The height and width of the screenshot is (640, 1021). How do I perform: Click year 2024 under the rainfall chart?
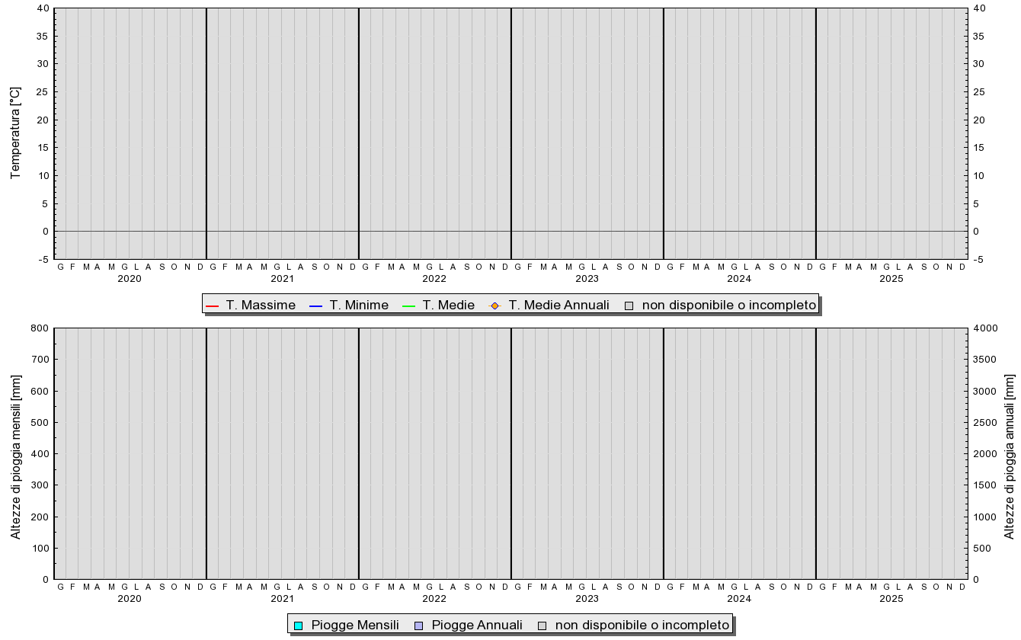[739, 599]
